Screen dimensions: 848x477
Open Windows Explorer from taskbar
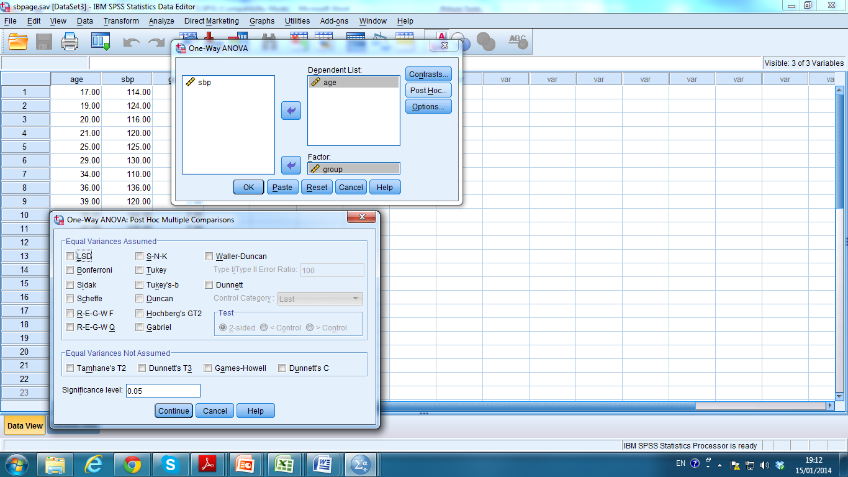click(x=56, y=464)
